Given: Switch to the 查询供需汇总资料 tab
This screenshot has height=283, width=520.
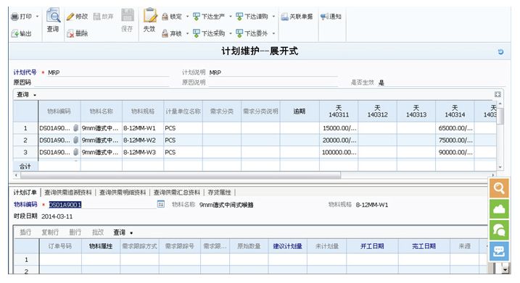Looking at the screenshot, I should tap(177, 193).
